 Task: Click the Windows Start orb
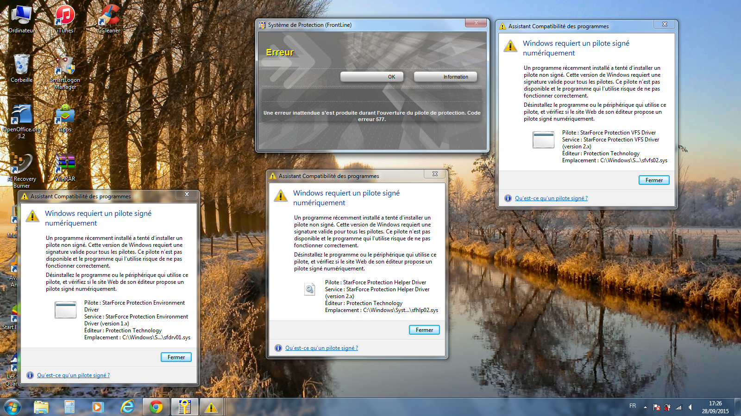[x=13, y=407]
